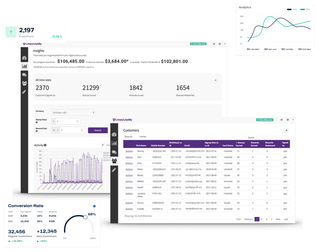Select the pencil edit icon in Insights sidebar
The image size is (315, 252).
pos(24,92)
